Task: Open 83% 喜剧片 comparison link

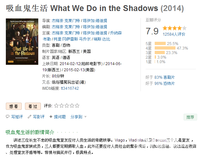Action: pos(164,77)
